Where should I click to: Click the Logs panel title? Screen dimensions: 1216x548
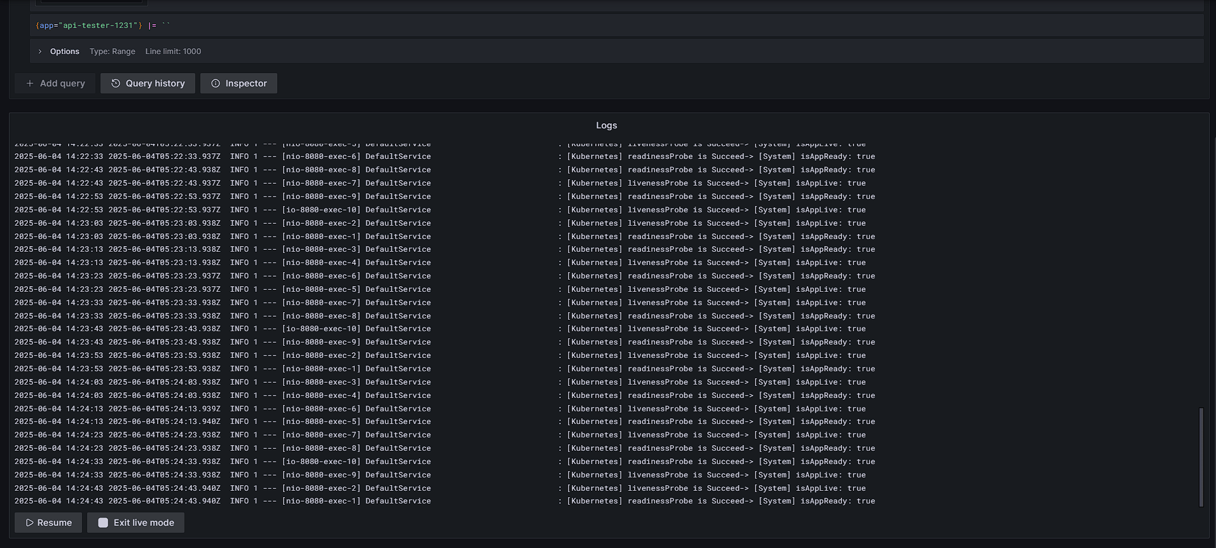[x=606, y=125]
